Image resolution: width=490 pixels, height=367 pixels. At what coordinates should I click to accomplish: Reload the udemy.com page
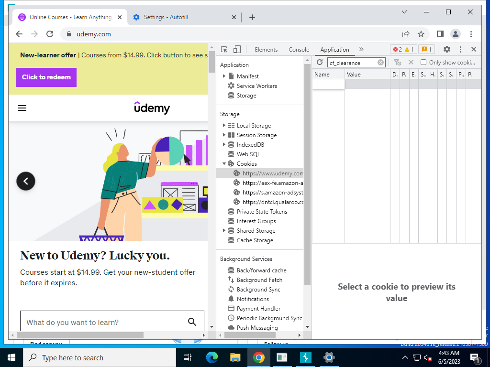[50, 34]
